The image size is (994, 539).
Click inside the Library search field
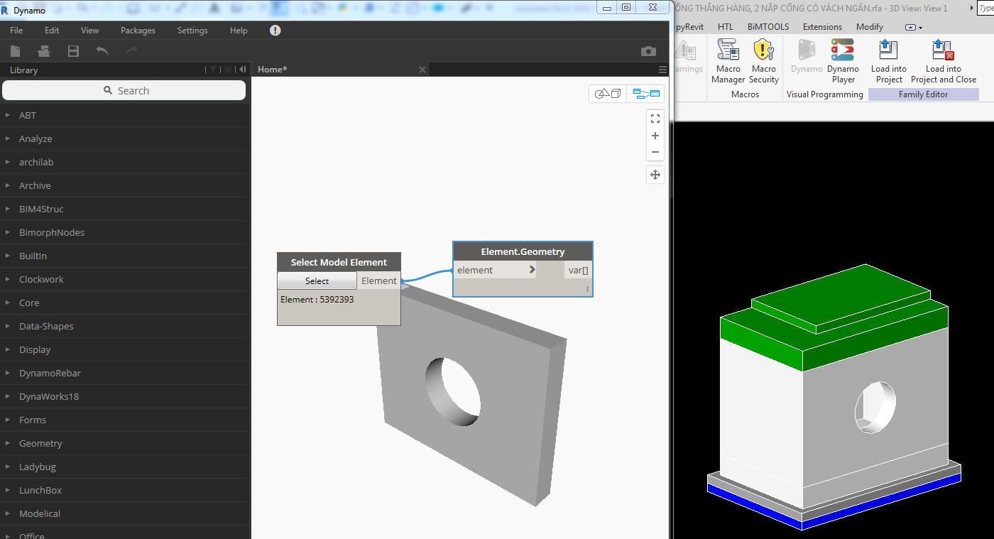point(124,90)
